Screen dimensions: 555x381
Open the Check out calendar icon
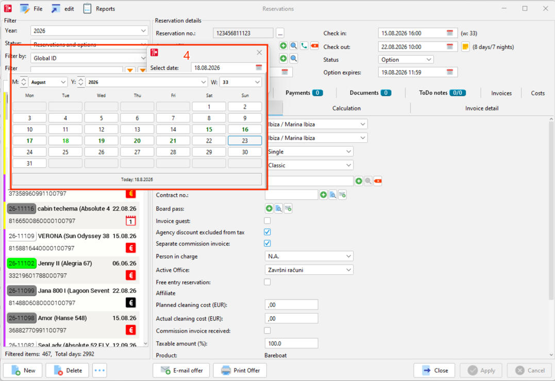pyautogui.click(x=450, y=47)
